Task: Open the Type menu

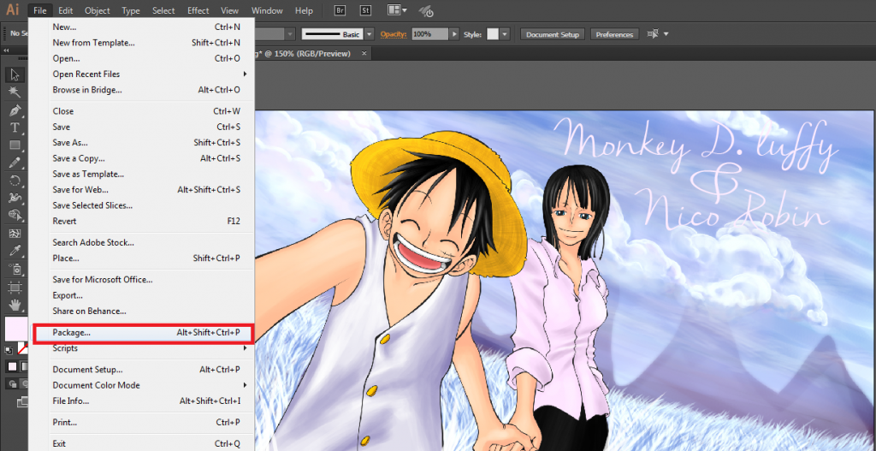Action: 131,10
